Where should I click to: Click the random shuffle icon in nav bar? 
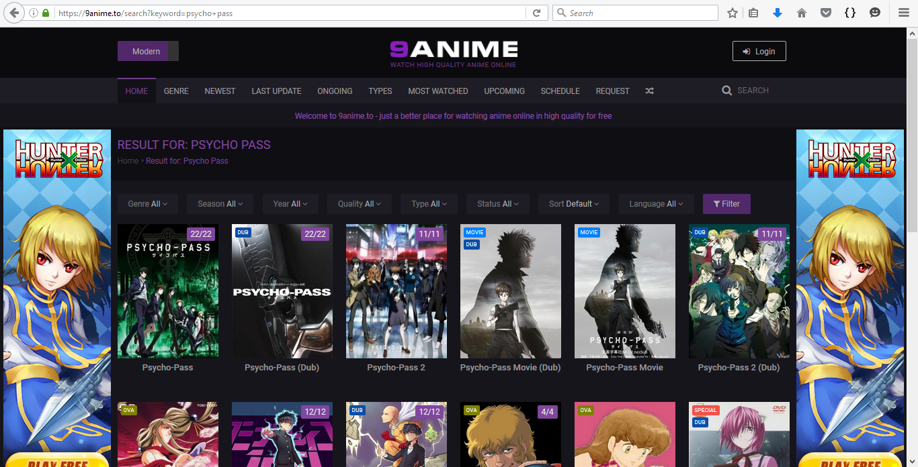point(649,91)
